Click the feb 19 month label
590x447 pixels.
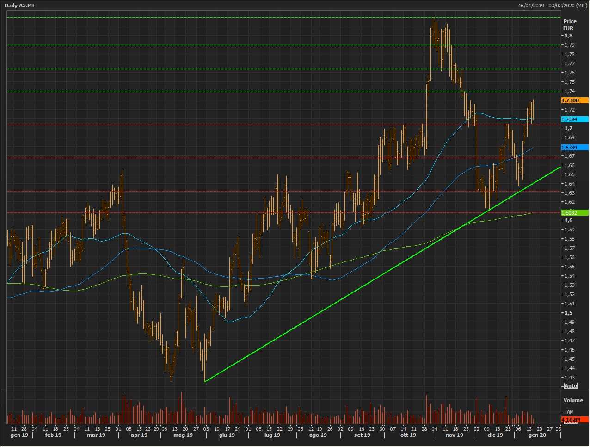tap(53, 435)
